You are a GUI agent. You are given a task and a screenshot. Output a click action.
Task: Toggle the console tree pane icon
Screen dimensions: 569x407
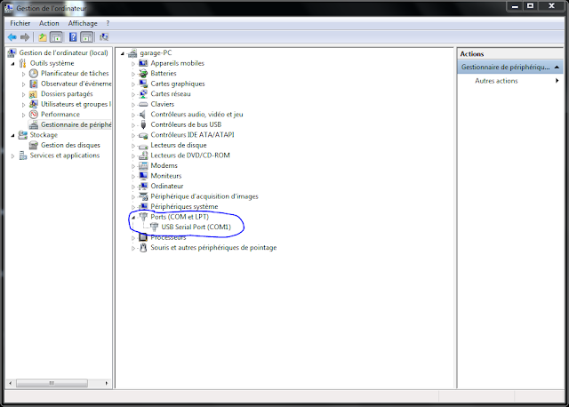(x=56, y=37)
